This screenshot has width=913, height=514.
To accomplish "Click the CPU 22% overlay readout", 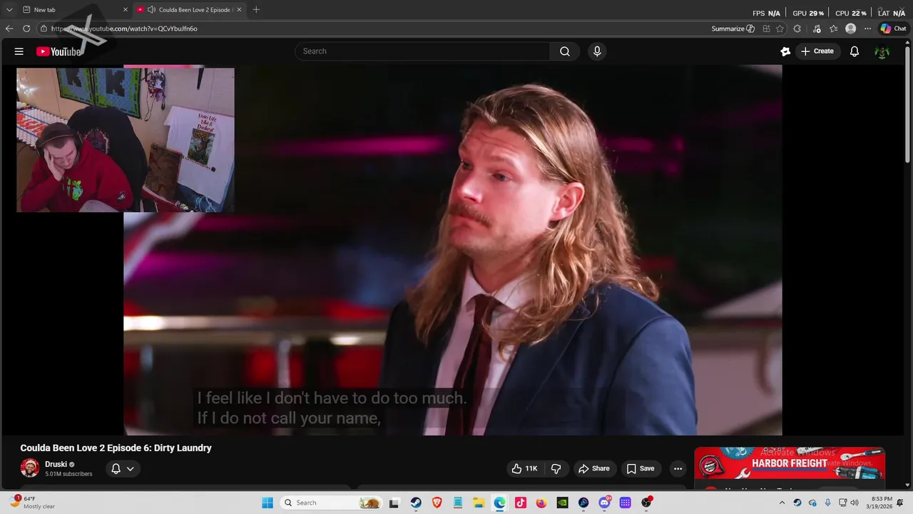I will tap(851, 13).
